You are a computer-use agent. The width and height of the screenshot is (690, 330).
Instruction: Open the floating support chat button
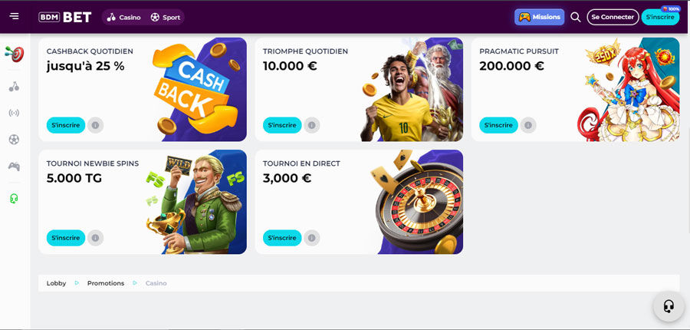point(669,305)
